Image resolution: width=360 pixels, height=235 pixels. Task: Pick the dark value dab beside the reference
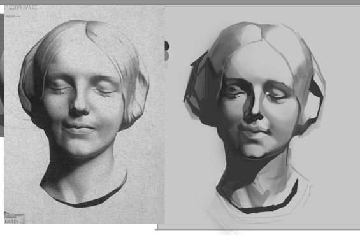point(167,46)
